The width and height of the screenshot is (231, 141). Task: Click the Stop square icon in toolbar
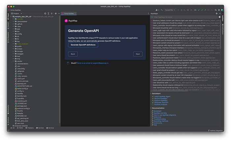191,10
